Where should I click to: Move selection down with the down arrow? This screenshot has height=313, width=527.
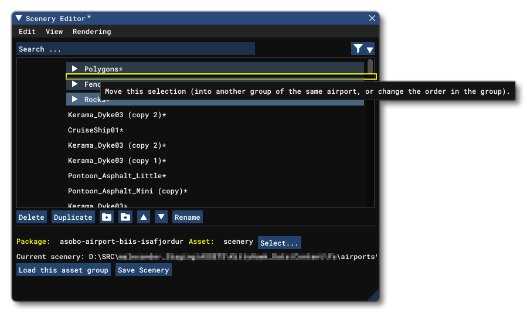[161, 217]
